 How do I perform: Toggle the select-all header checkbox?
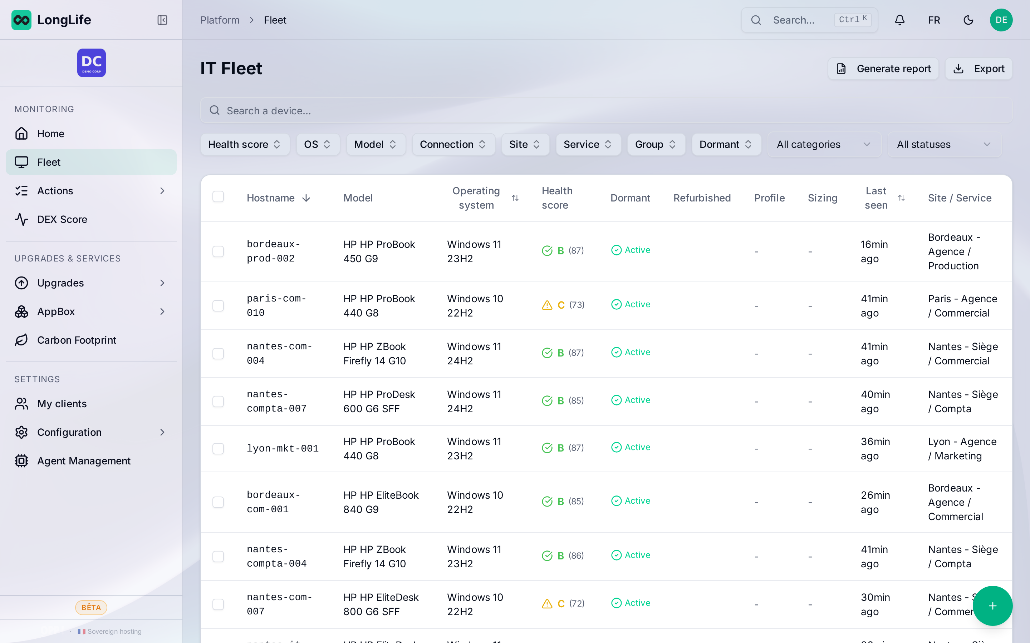[x=218, y=196]
